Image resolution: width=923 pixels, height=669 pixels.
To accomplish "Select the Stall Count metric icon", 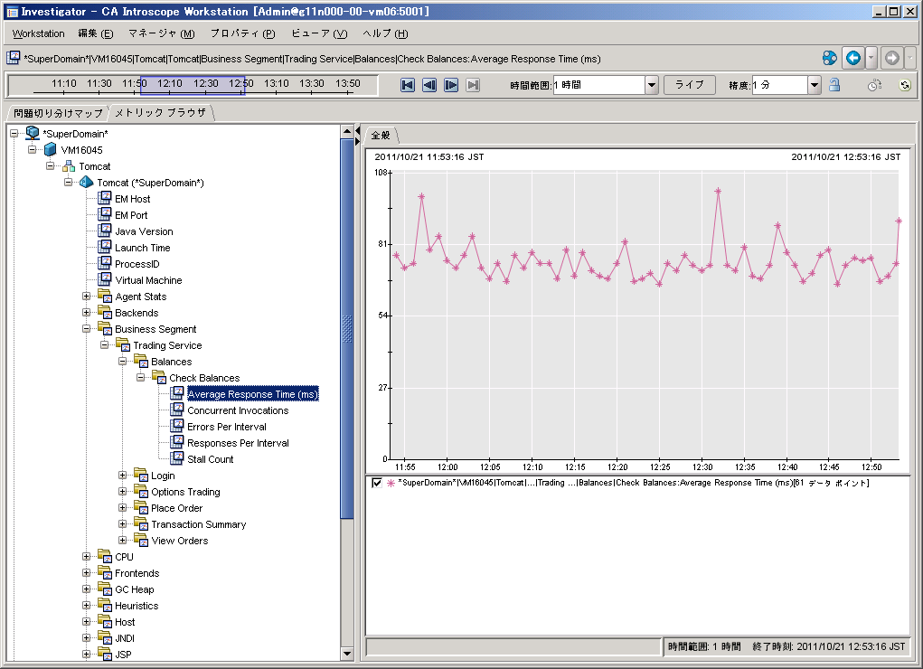I will coord(177,459).
